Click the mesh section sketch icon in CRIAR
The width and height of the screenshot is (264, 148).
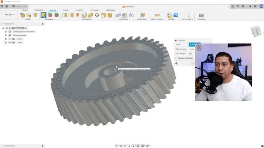tap(35, 15)
